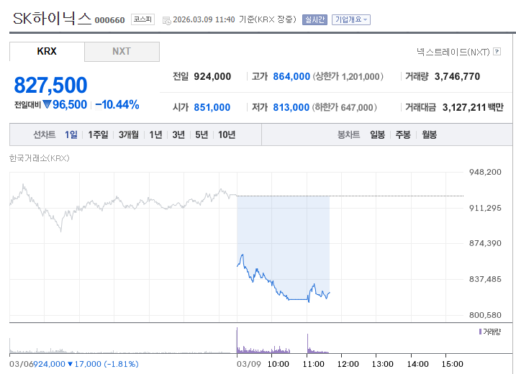Select the 5년 line chart period
516x374 pixels.
(x=202, y=134)
